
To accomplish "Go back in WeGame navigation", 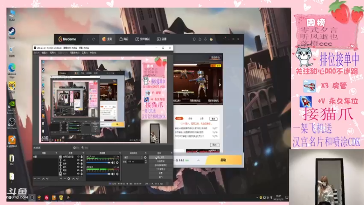I will [x=88, y=39].
